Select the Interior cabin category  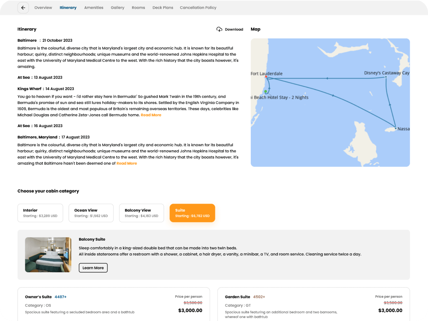tap(40, 213)
